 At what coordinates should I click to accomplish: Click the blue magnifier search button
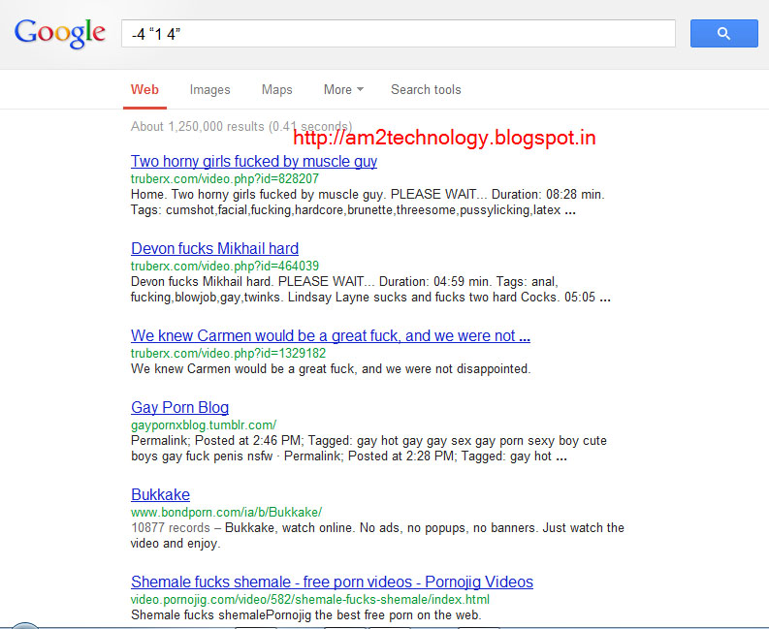click(x=723, y=33)
